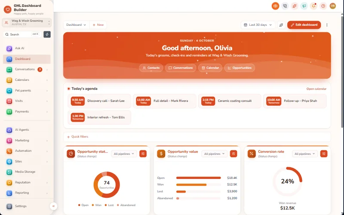Open the Opportunity status widget filter settings icon

pyautogui.click(x=143, y=154)
